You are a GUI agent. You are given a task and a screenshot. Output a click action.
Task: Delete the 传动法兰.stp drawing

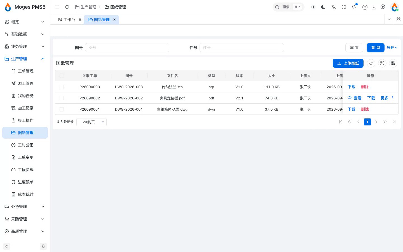click(365, 87)
